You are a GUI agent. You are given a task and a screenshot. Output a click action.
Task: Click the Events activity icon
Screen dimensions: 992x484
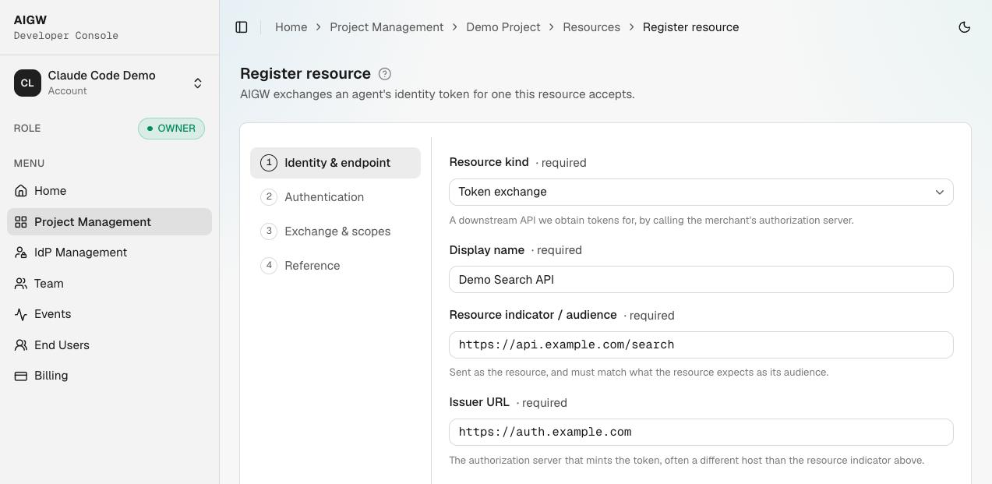point(21,314)
